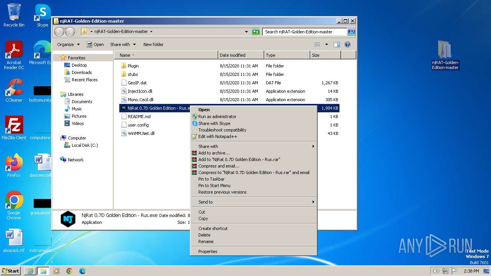Click the Edge taskbar icon
This screenshot has height=276, width=491.
[82, 271]
